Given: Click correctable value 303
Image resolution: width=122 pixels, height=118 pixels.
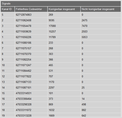Looking at the screenshot, I should click(51, 54).
